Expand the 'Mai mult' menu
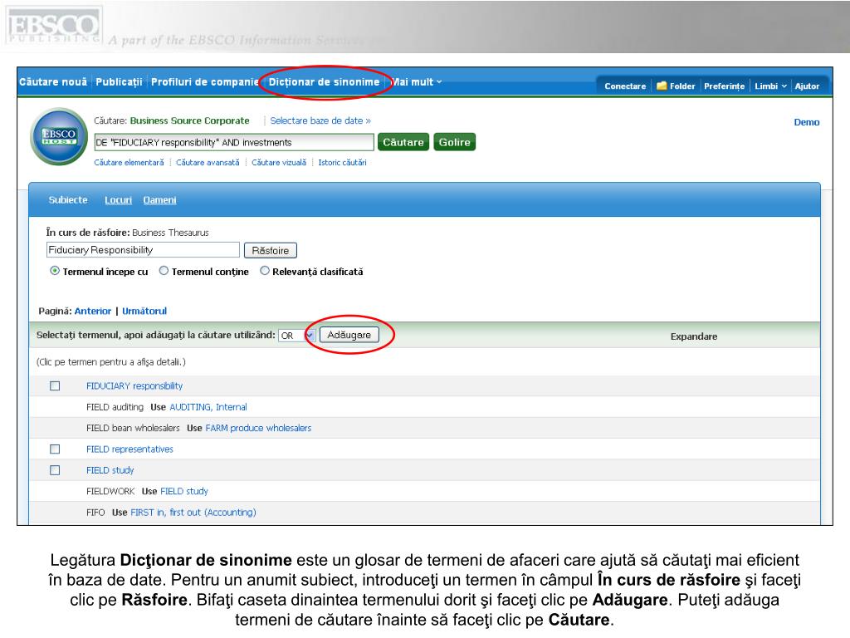Viewport: 850px width, 638px height. click(x=417, y=82)
